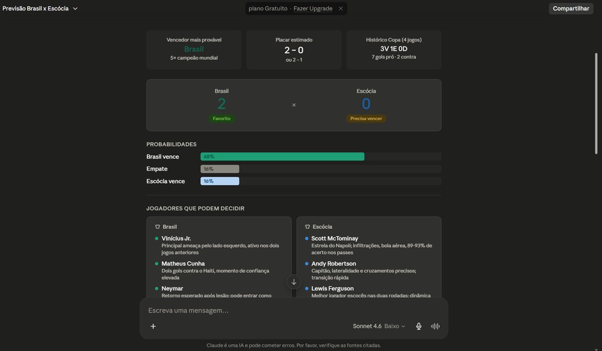Click the blue bullet next to Scott McTominay
The width and height of the screenshot is (602, 351).
point(307,238)
